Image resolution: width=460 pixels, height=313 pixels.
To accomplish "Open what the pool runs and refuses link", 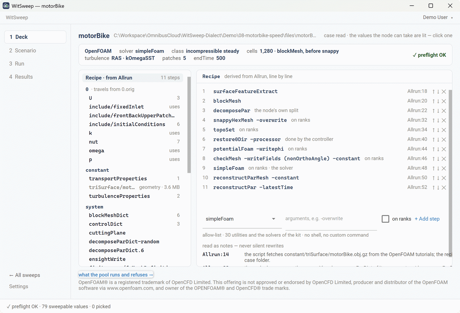I will pyautogui.click(x=116, y=275).
